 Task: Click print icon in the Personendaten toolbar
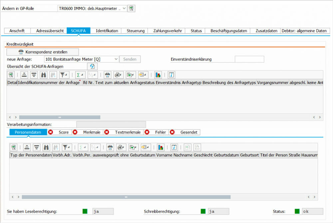coord(110,147)
